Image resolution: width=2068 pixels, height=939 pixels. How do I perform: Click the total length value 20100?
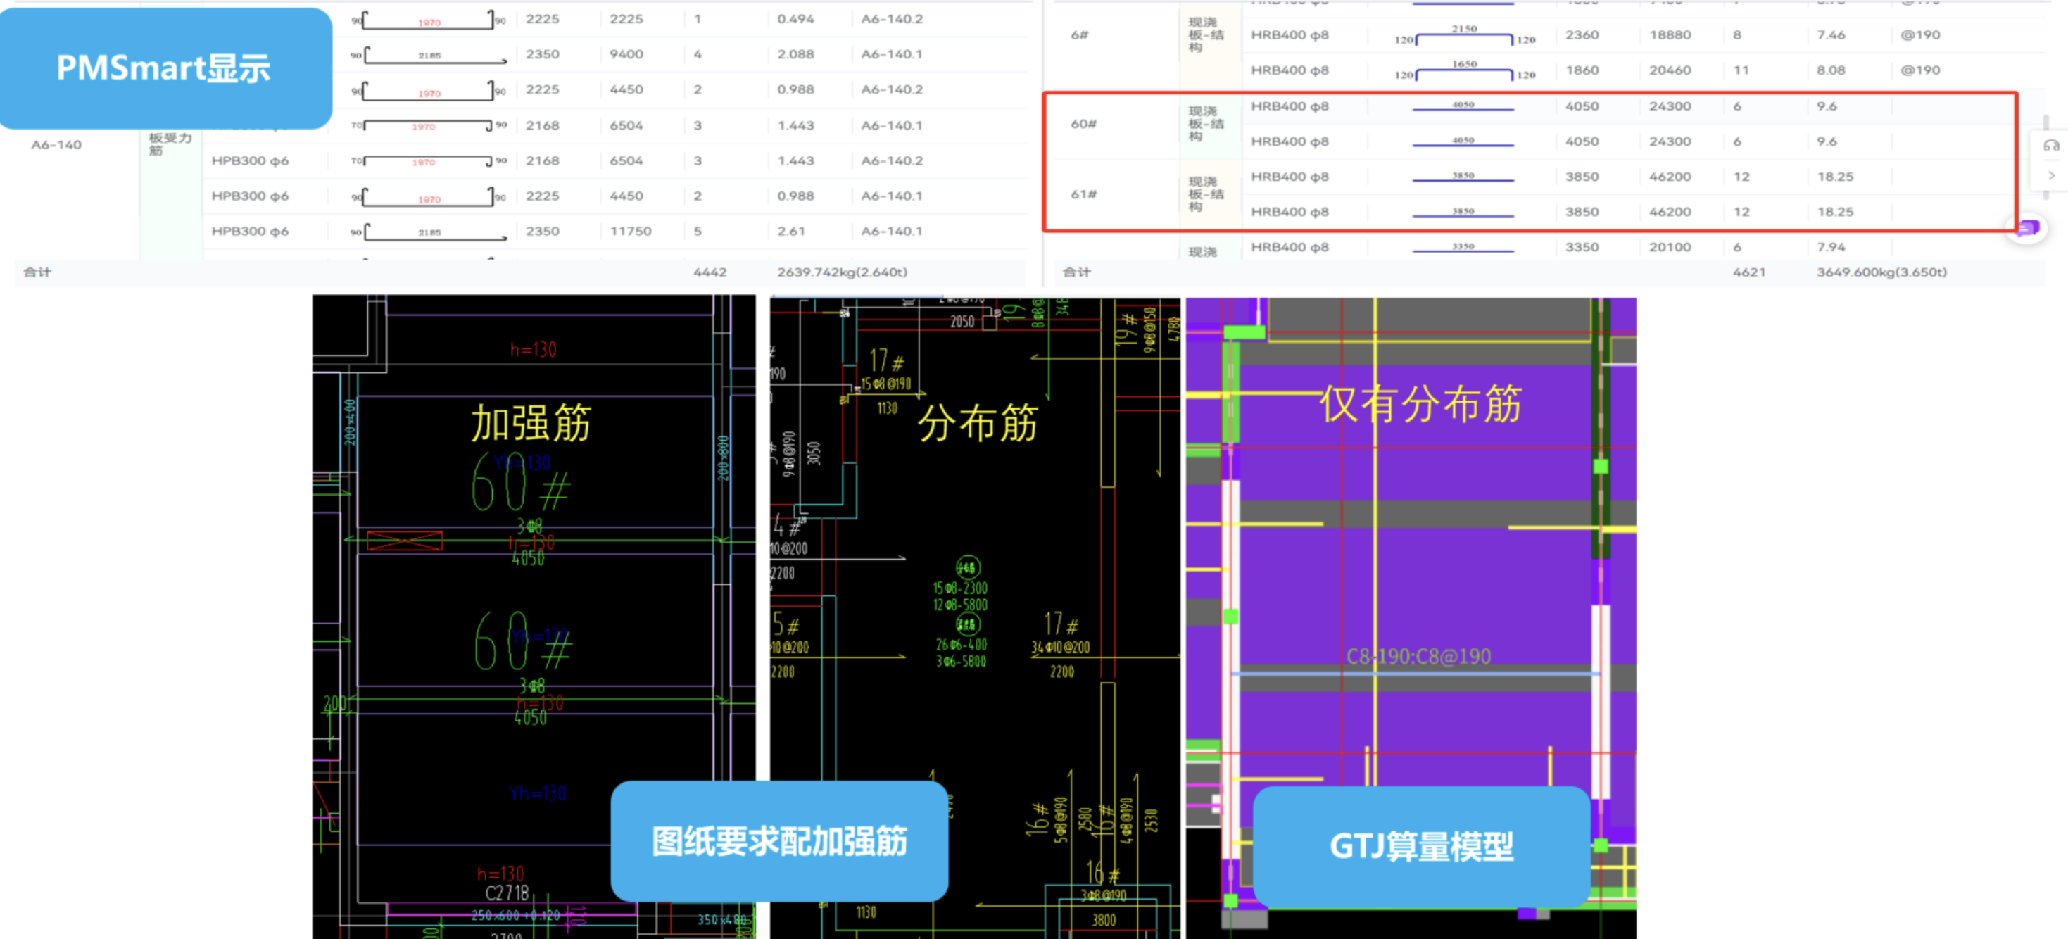(x=1670, y=247)
